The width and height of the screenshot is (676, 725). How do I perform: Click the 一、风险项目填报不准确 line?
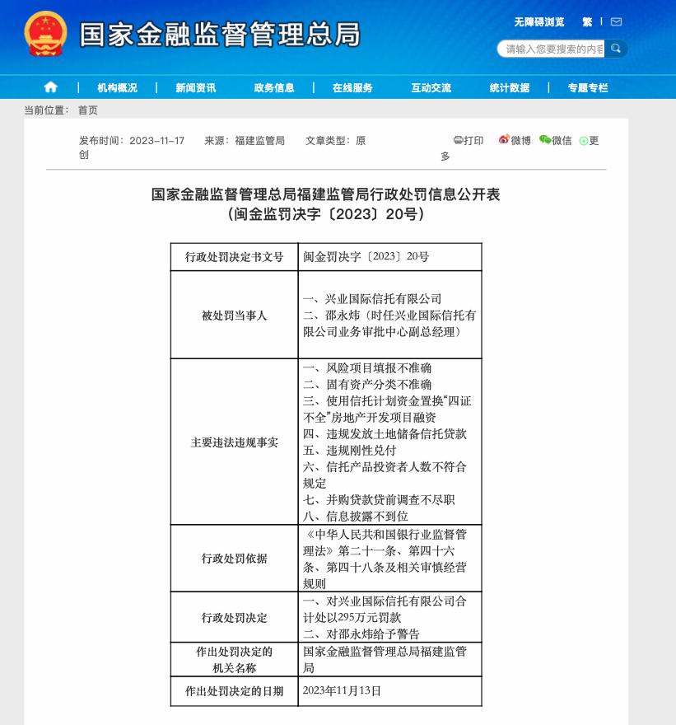tap(367, 368)
